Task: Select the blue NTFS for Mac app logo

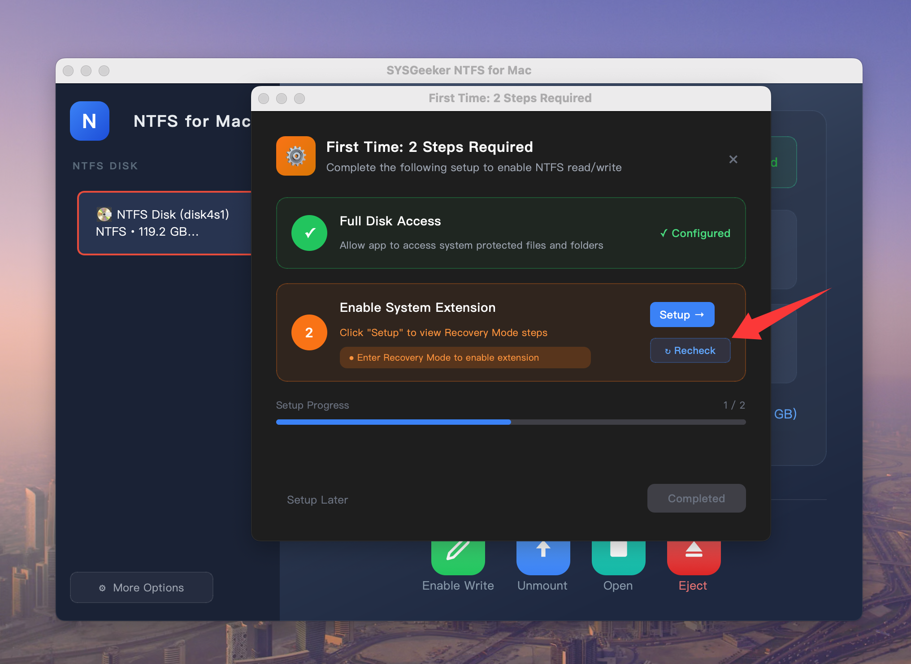Action: [x=90, y=121]
